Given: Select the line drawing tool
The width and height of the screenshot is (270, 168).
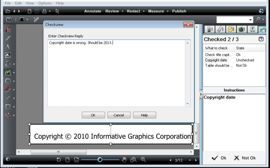Looking at the screenshot, I should coord(8,98).
